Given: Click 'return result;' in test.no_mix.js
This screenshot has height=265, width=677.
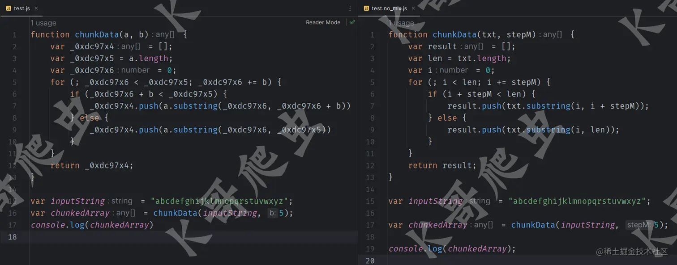Looking at the screenshot, I should [x=442, y=165].
